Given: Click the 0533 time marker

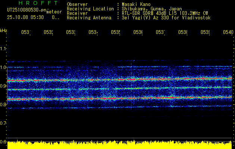Looking at the screenshot, I should coord(71,32).
